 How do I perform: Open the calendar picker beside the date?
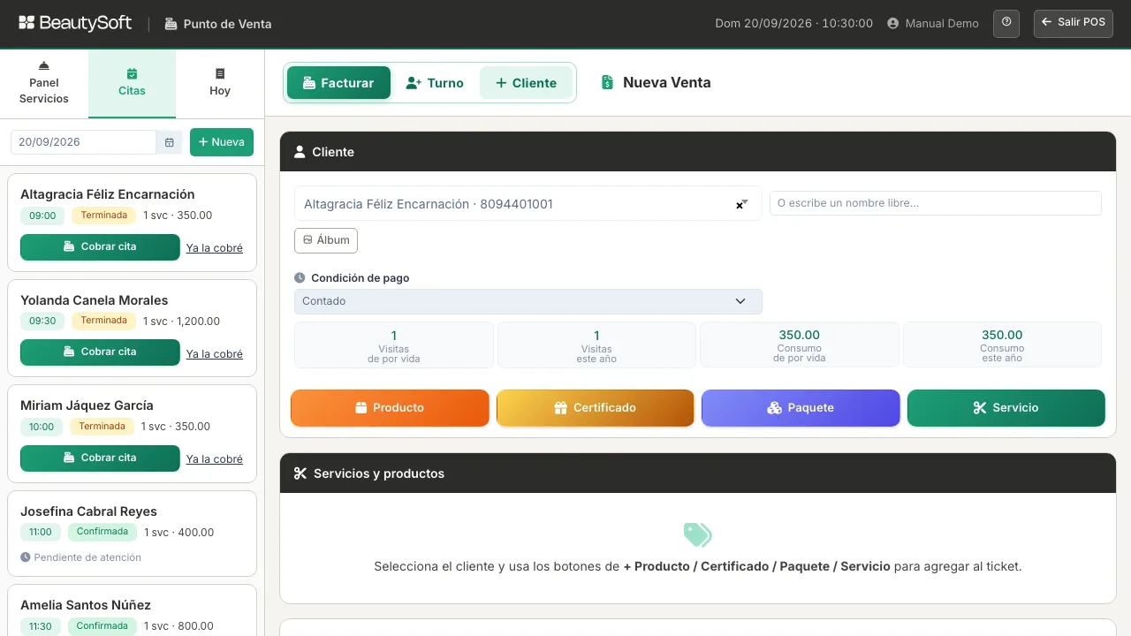click(170, 142)
